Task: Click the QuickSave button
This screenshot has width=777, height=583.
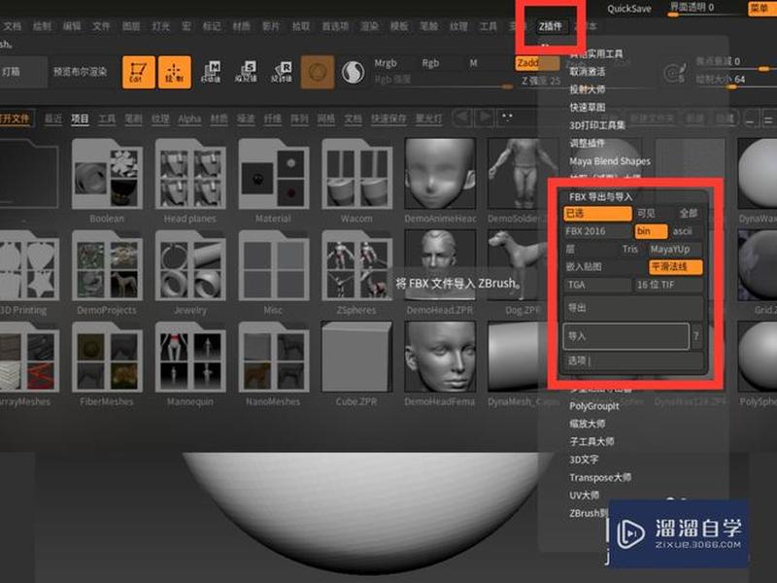Action: (x=629, y=9)
